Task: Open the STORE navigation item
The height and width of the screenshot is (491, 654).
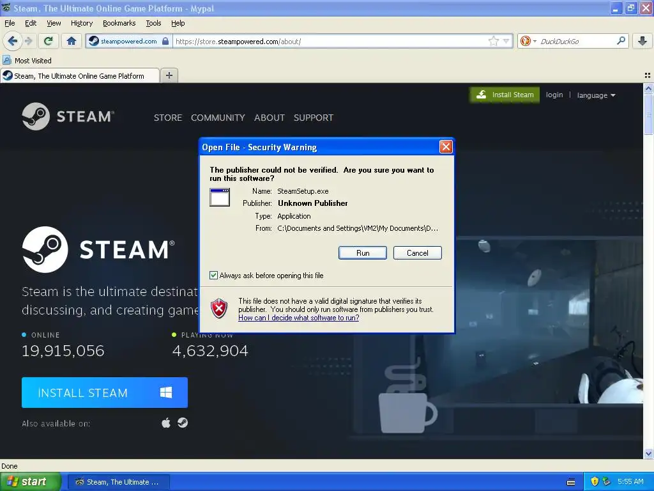Action: point(168,118)
